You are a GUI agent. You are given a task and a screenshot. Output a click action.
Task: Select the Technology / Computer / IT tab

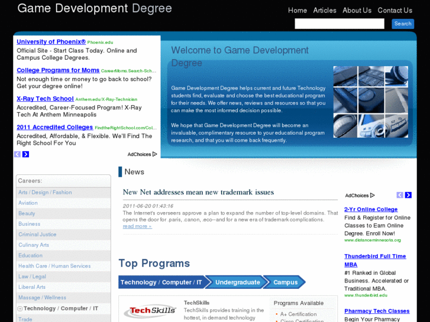tap(161, 282)
